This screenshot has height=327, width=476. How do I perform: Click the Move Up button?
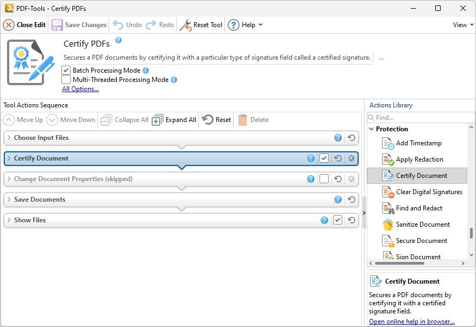(23, 120)
